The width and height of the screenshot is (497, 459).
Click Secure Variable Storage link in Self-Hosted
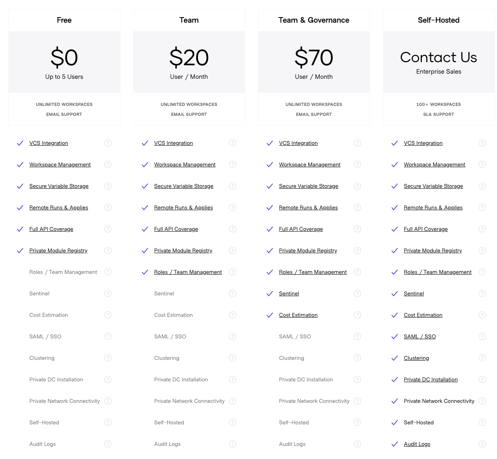pyautogui.click(x=433, y=186)
